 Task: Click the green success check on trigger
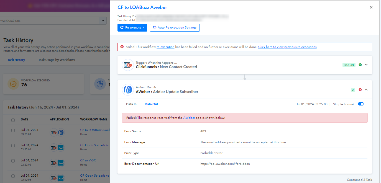click(x=360, y=65)
